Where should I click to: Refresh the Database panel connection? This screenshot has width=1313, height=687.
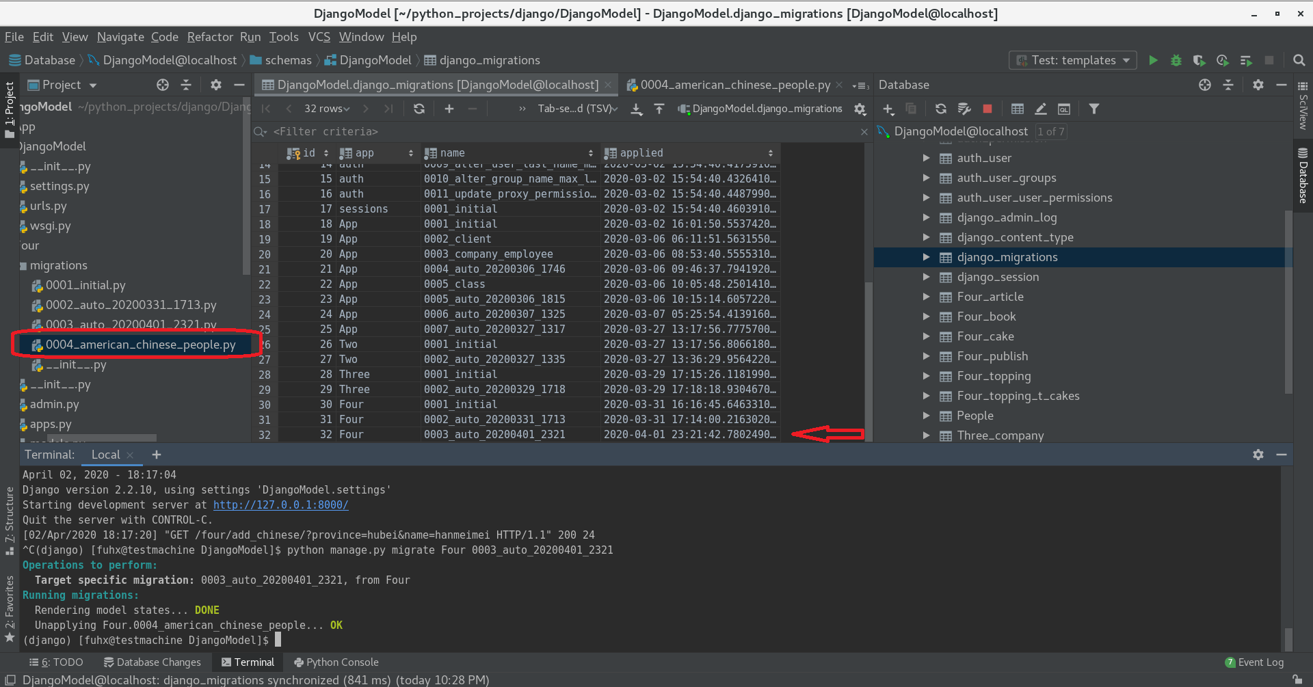[940, 108]
